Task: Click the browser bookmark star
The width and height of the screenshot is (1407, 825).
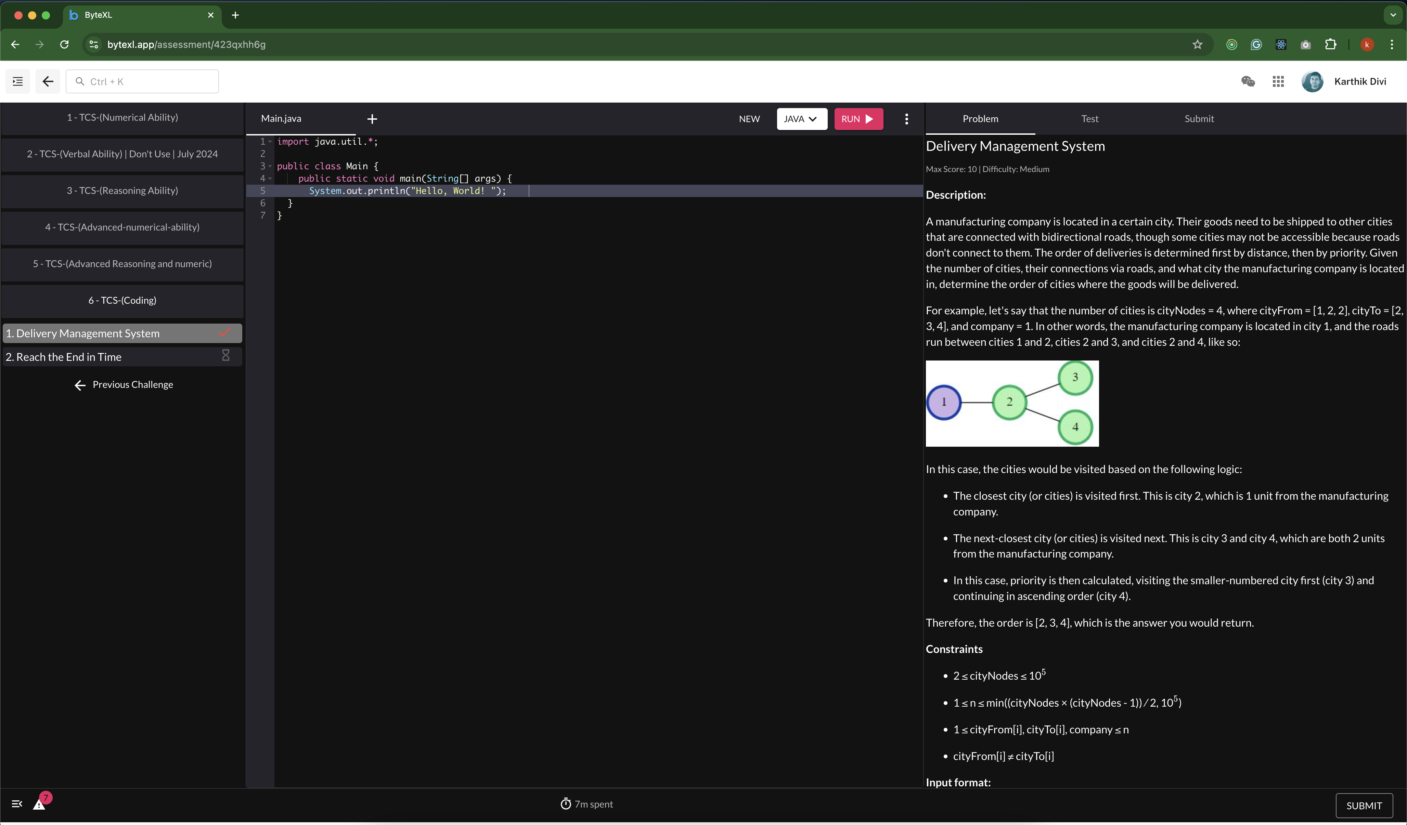Action: pyautogui.click(x=1197, y=45)
